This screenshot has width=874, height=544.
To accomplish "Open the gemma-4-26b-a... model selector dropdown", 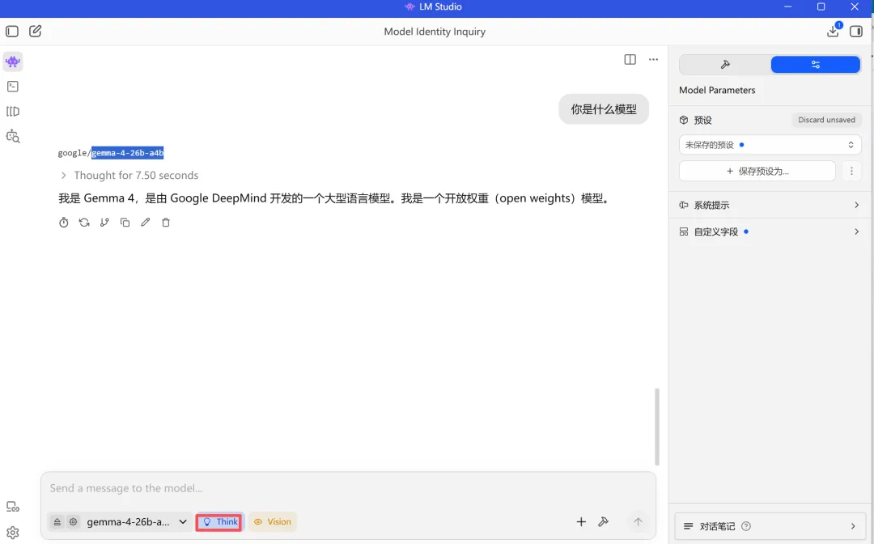I will [x=137, y=521].
